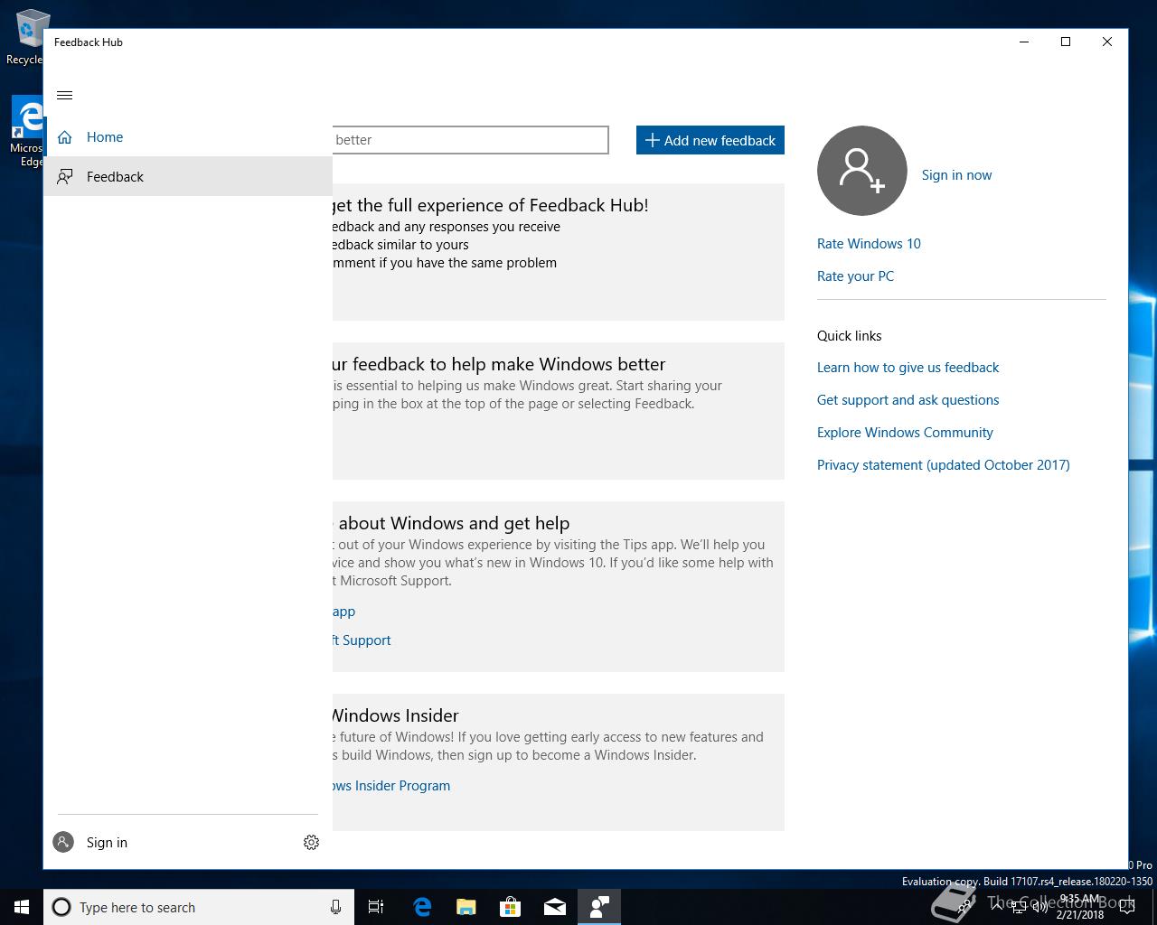Screen dimensions: 1157x925
Task: Launch Microsoft Edge from taskbar
Action: [421, 907]
